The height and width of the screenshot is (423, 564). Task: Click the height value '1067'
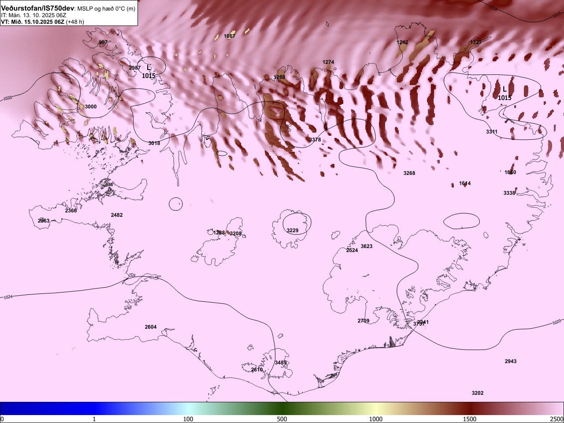pos(230,36)
